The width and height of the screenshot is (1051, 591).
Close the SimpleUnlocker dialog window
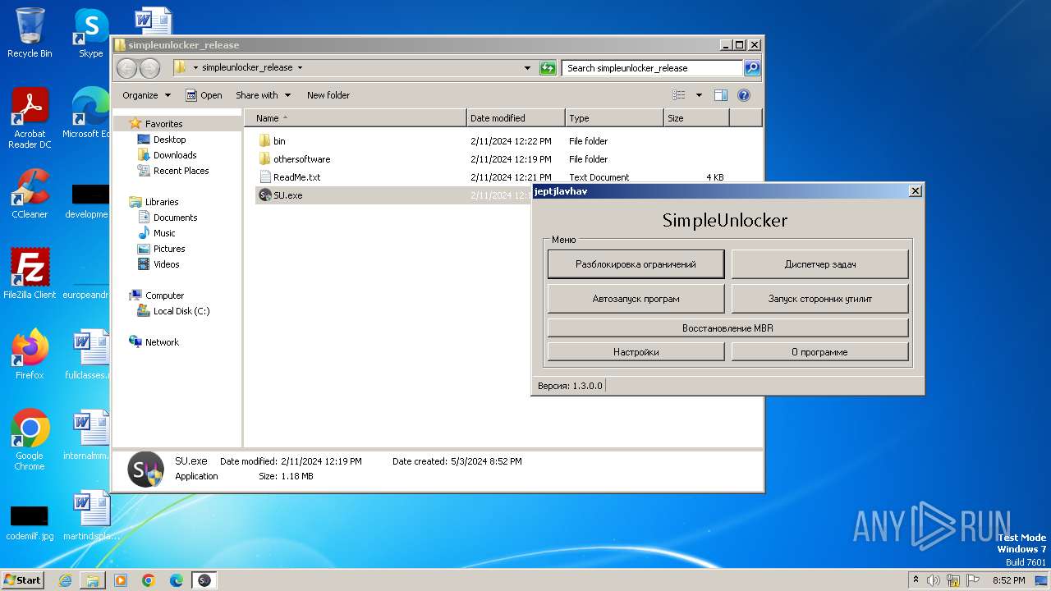[916, 191]
